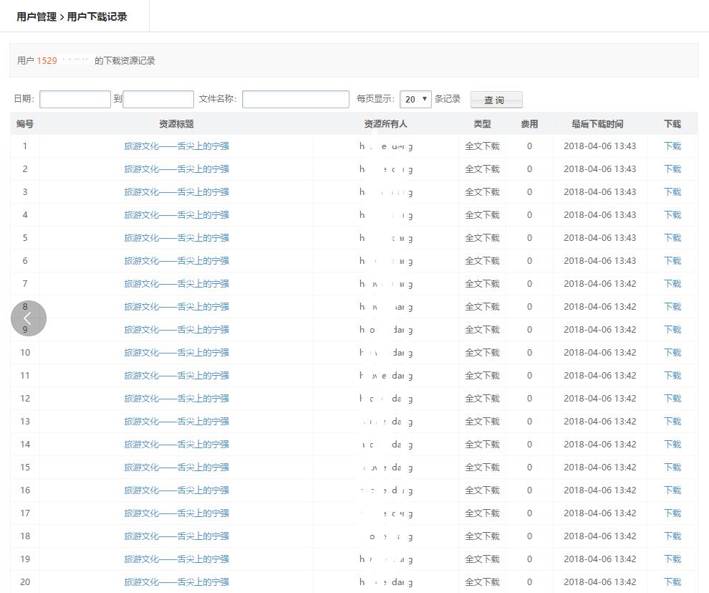Click the 文件名称 file name input
This screenshot has width=709, height=593.
click(295, 99)
